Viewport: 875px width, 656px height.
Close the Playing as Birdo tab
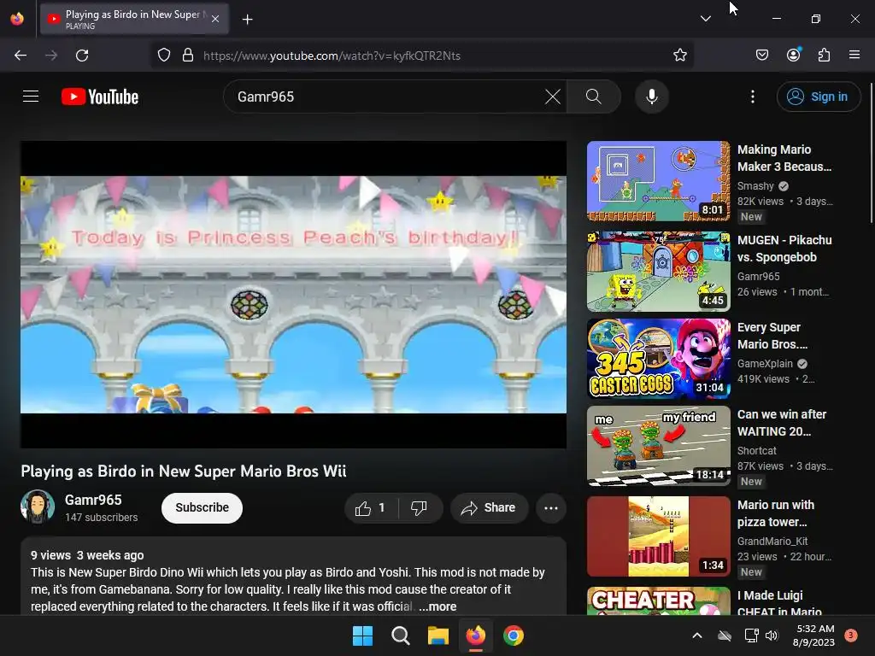tap(215, 19)
